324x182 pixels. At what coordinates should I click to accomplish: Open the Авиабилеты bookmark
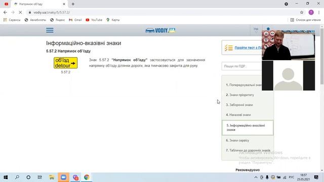click(x=35, y=20)
